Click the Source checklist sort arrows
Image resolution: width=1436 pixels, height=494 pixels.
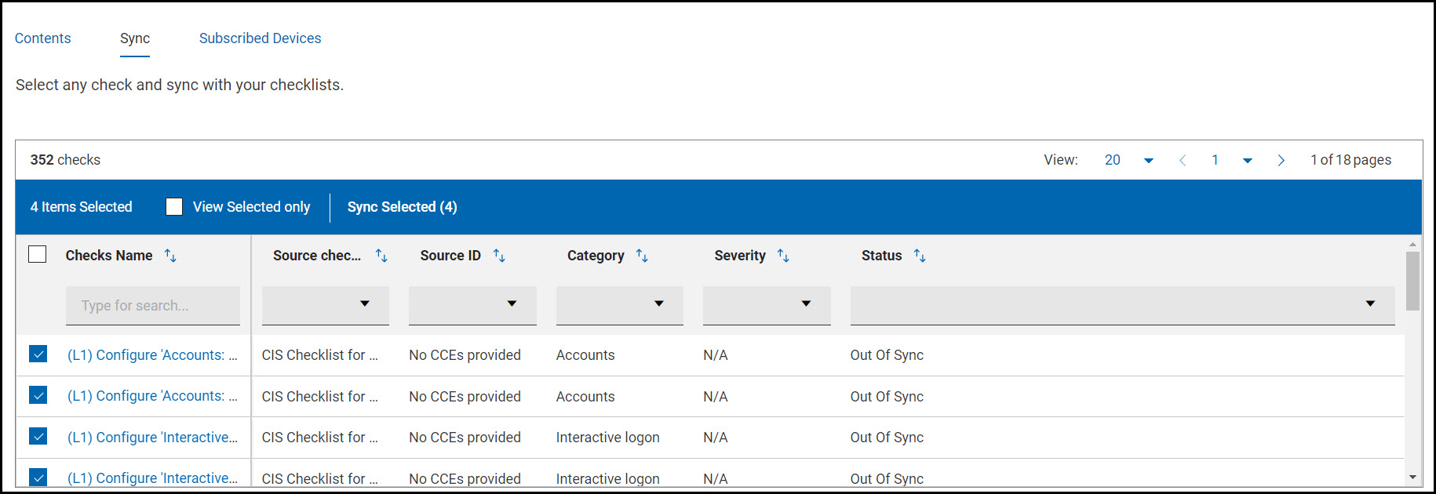(381, 256)
